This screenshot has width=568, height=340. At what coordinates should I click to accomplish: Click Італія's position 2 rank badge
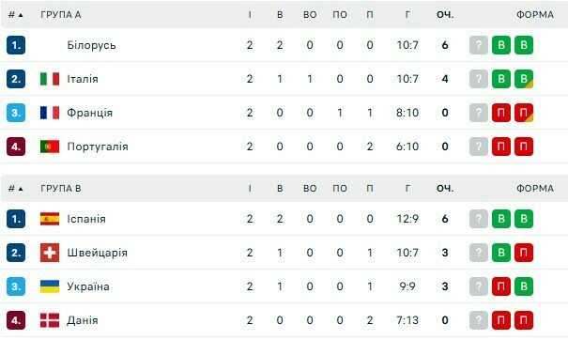pos(16,79)
